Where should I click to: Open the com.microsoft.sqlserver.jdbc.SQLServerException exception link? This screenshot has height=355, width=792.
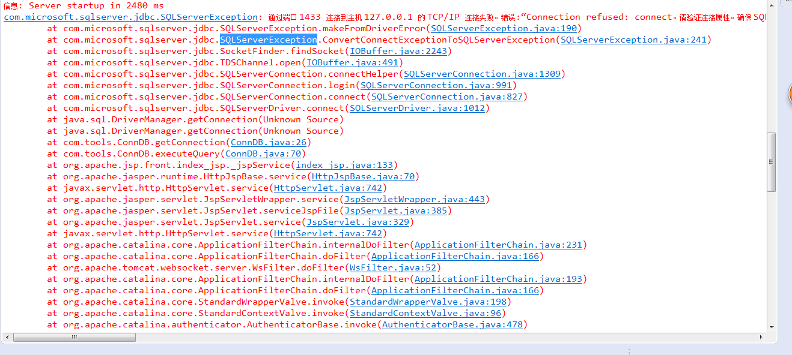coord(130,17)
